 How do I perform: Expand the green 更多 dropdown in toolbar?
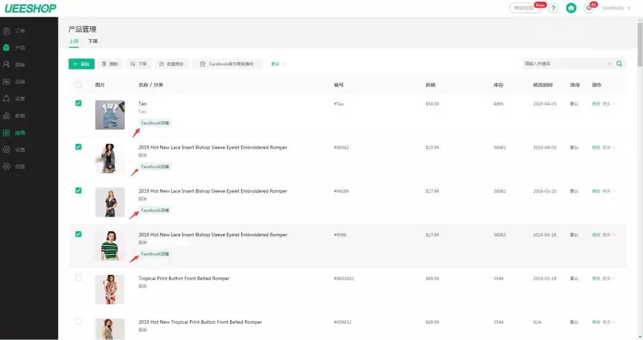(x=278, y=64)
